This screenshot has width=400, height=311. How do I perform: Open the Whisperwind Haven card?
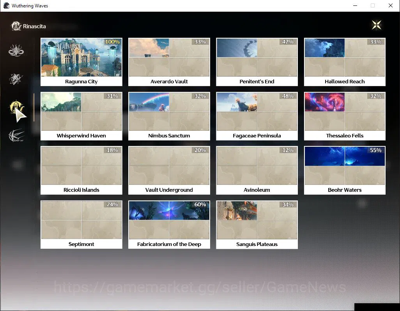tap(81, 116)
